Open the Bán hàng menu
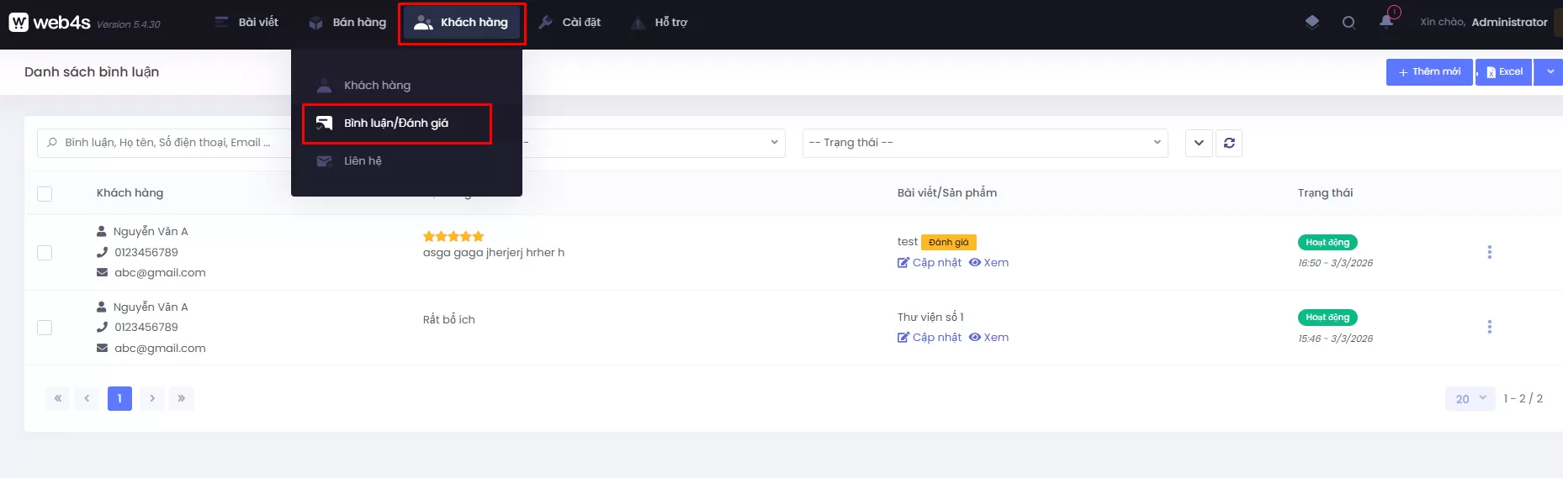1563x478 pixels. click(x=348, y=23)
